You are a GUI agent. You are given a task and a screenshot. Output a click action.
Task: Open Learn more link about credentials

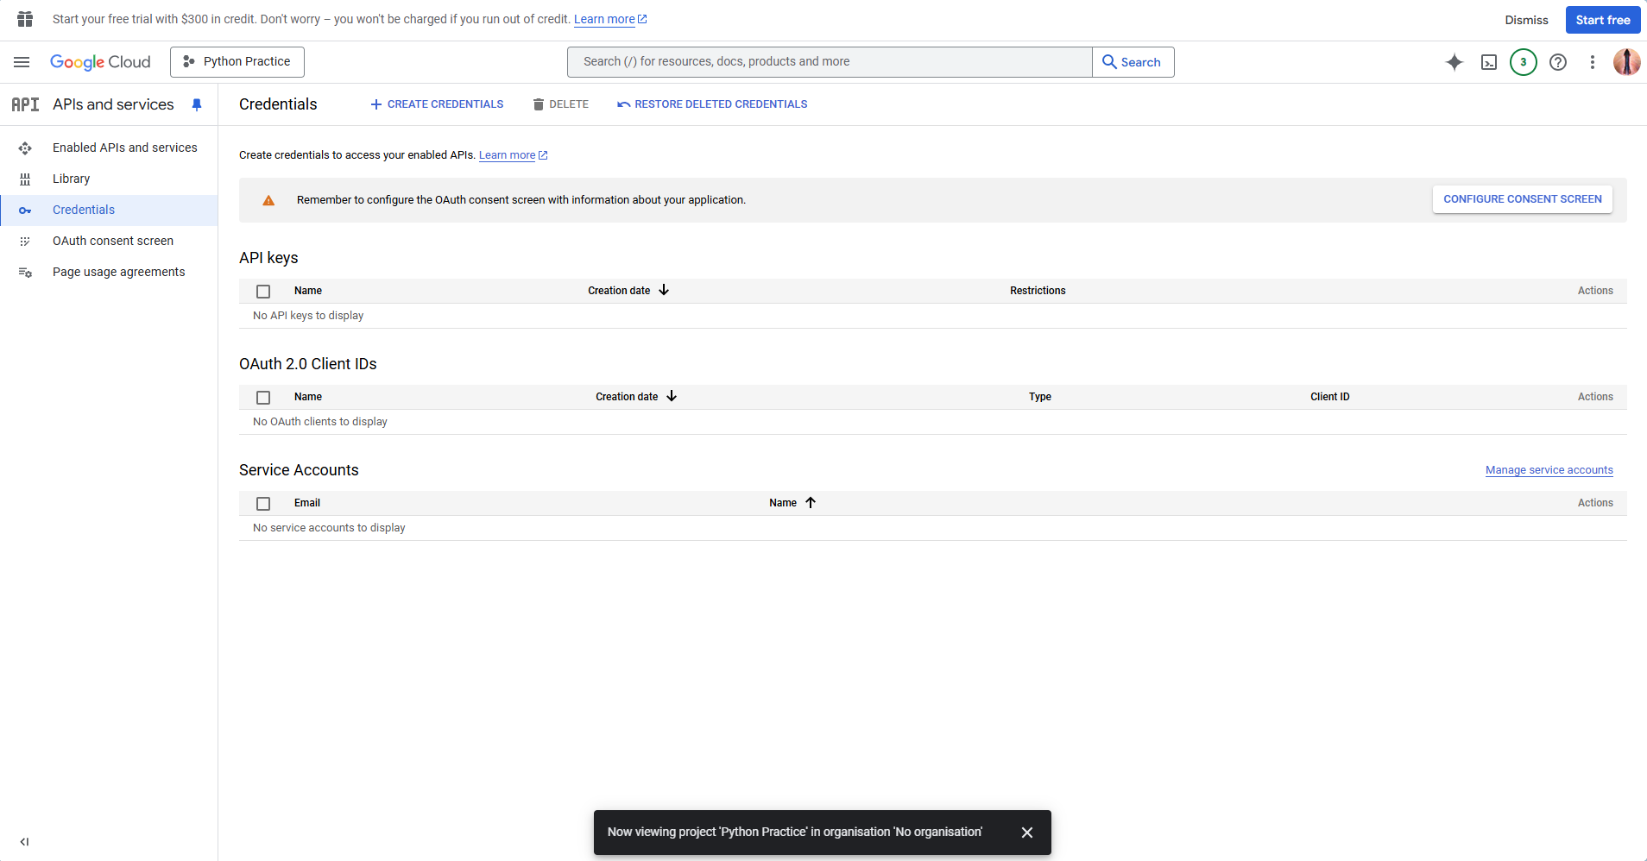pyautogui.click(x=513, y=155)
